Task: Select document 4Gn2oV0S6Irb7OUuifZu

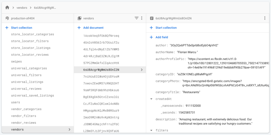Action: pyautogui.click(x=101, y=43)
